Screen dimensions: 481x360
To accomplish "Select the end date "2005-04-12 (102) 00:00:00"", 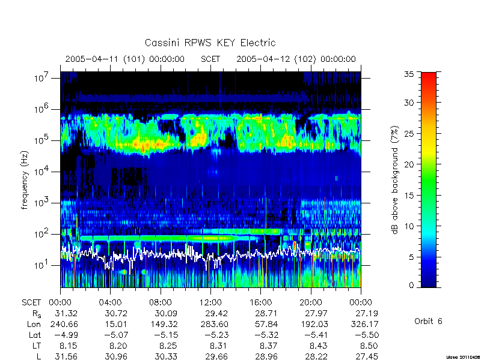I will [x=296, y=59].
